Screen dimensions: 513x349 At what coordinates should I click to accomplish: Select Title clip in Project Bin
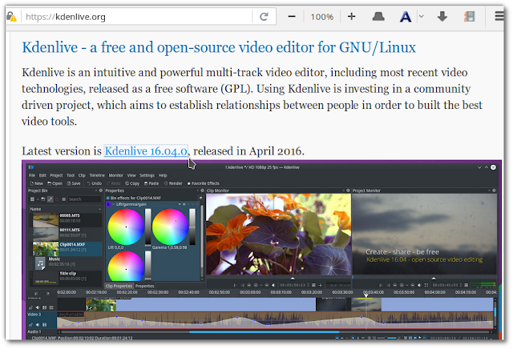(x=67, y=278)
